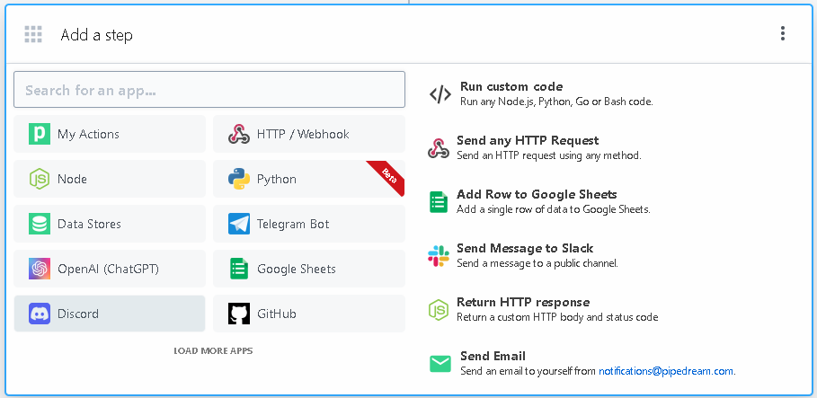Pick the GitHub app label
Viewport: 817px width, 398px height.
(277, 314)
